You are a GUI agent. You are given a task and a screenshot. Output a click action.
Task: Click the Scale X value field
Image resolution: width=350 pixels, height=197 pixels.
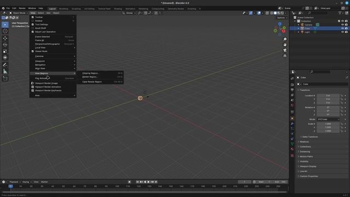point(328,124)
